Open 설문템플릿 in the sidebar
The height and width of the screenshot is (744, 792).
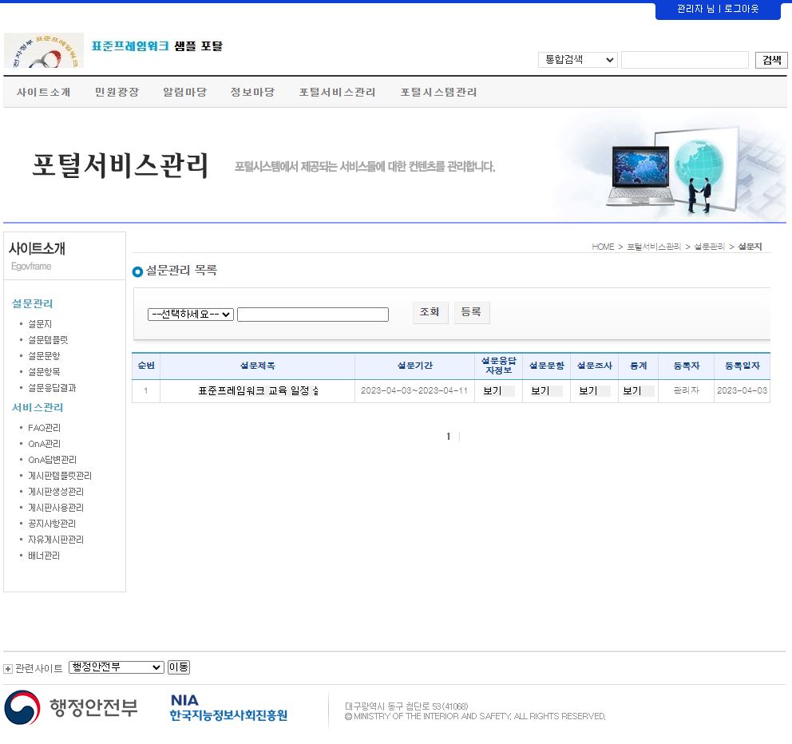[48, 340]
